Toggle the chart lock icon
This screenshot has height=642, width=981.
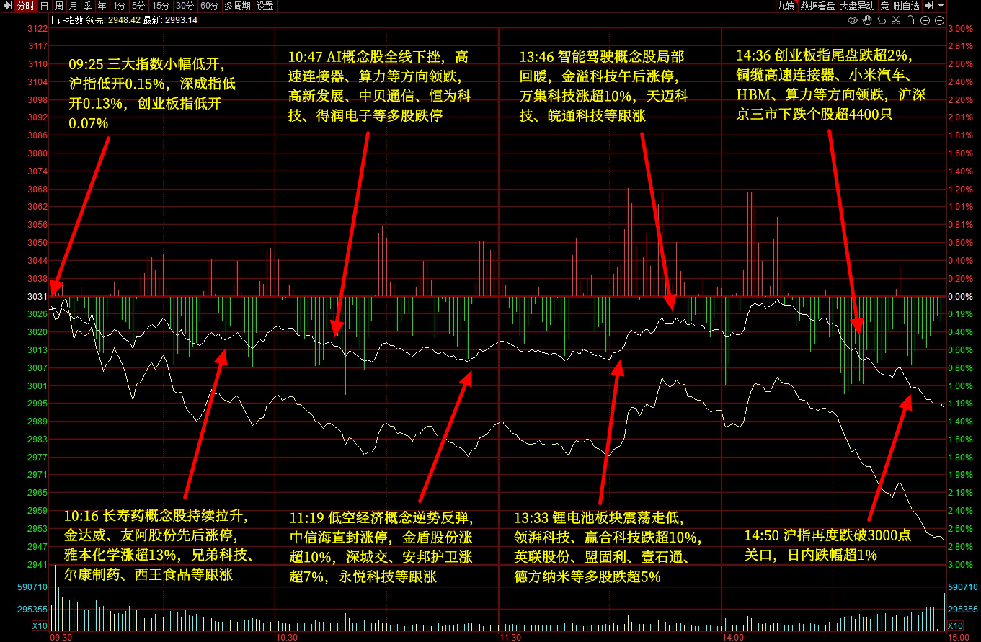pos(911,20)
